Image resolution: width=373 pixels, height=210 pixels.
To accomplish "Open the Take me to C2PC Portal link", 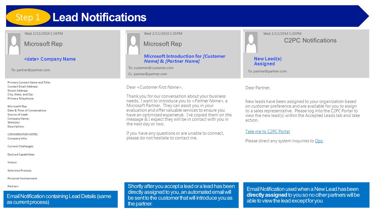I will 268,132.
